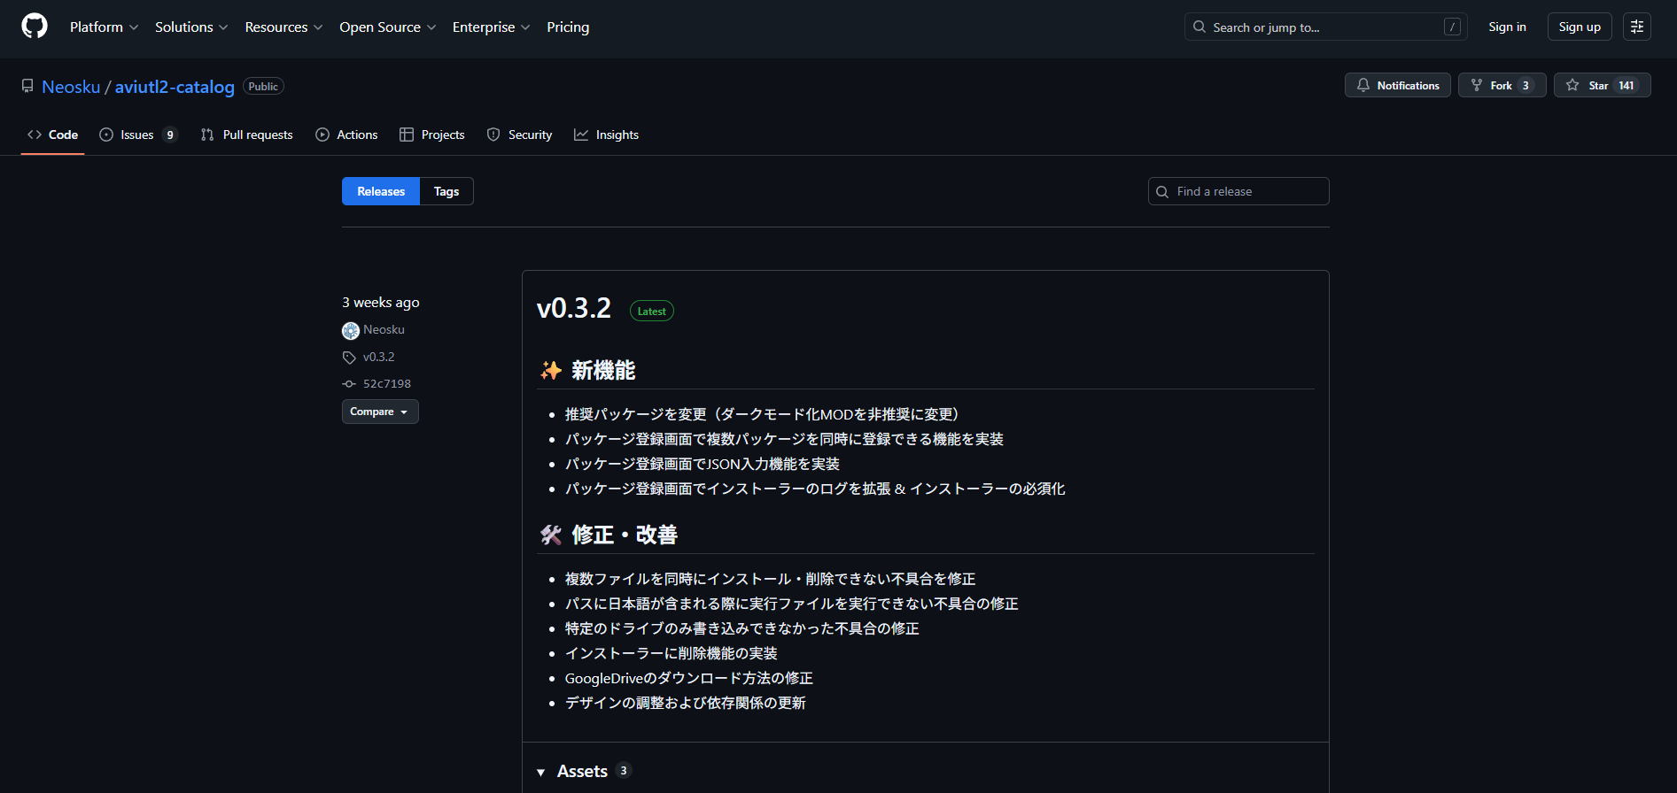Expand the Compare dropdown
Viewport: 1677px width, 793px height.
click(x=379, y=412)
